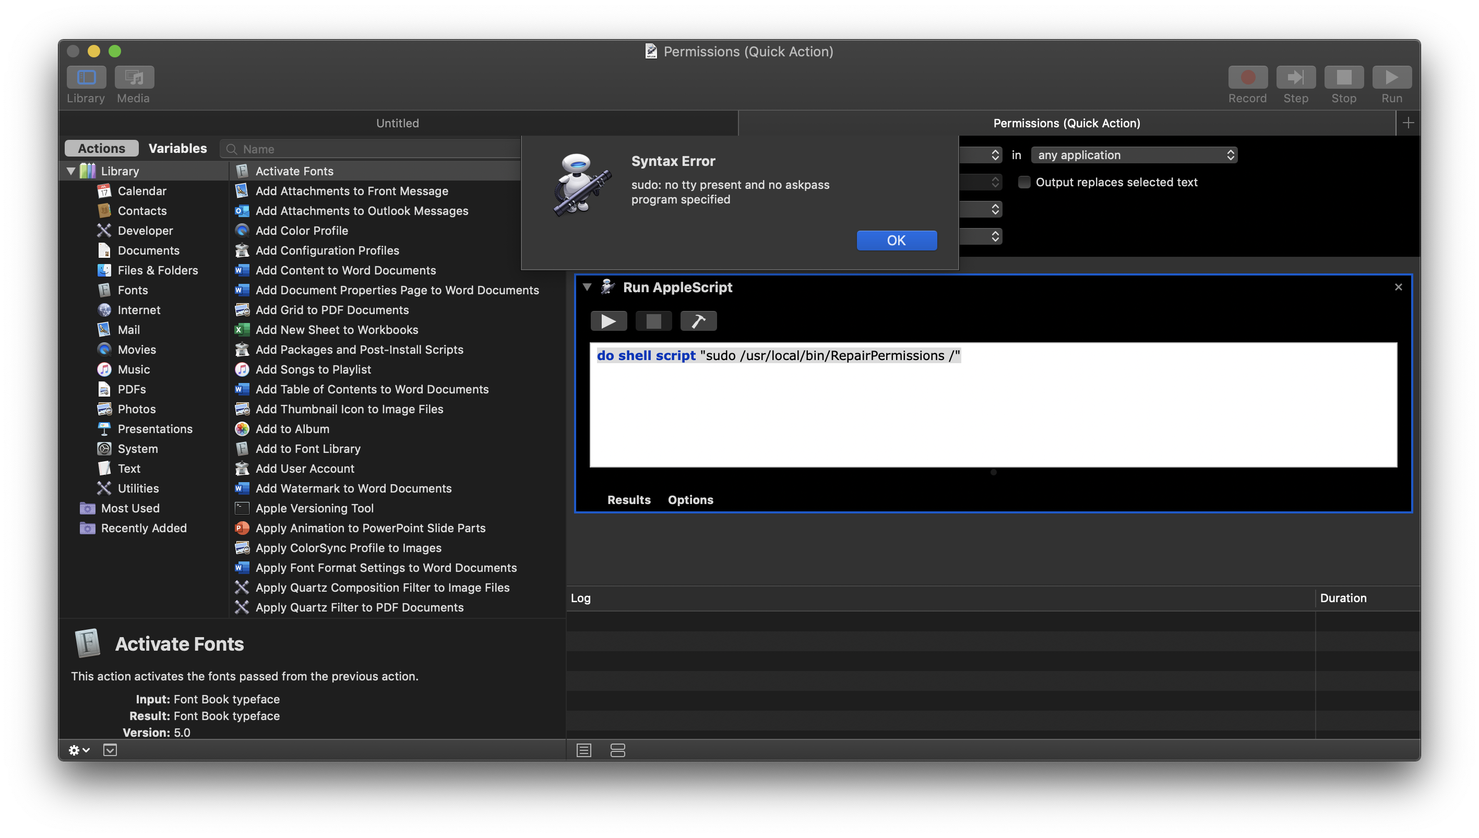Select the Apple Versioning Tool action
1479x838 pixels.
click(314, 508)
